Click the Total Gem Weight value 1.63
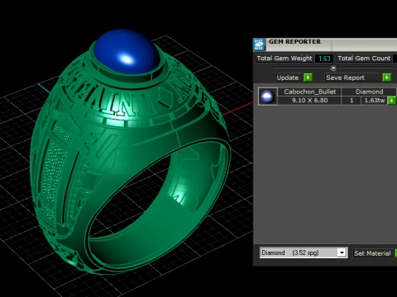This screenshot has height=297, width=397. [x=324, y=59]
